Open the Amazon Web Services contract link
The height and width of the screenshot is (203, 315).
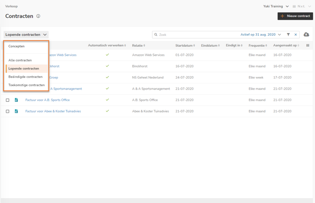(x=63, y=55)
